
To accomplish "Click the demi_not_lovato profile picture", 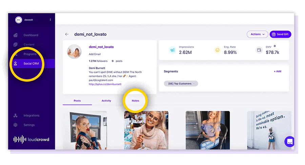I will click(x=74, y=52).
